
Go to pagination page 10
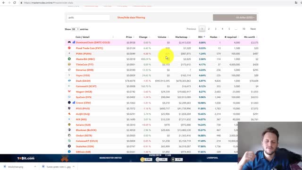pos(244,29)
